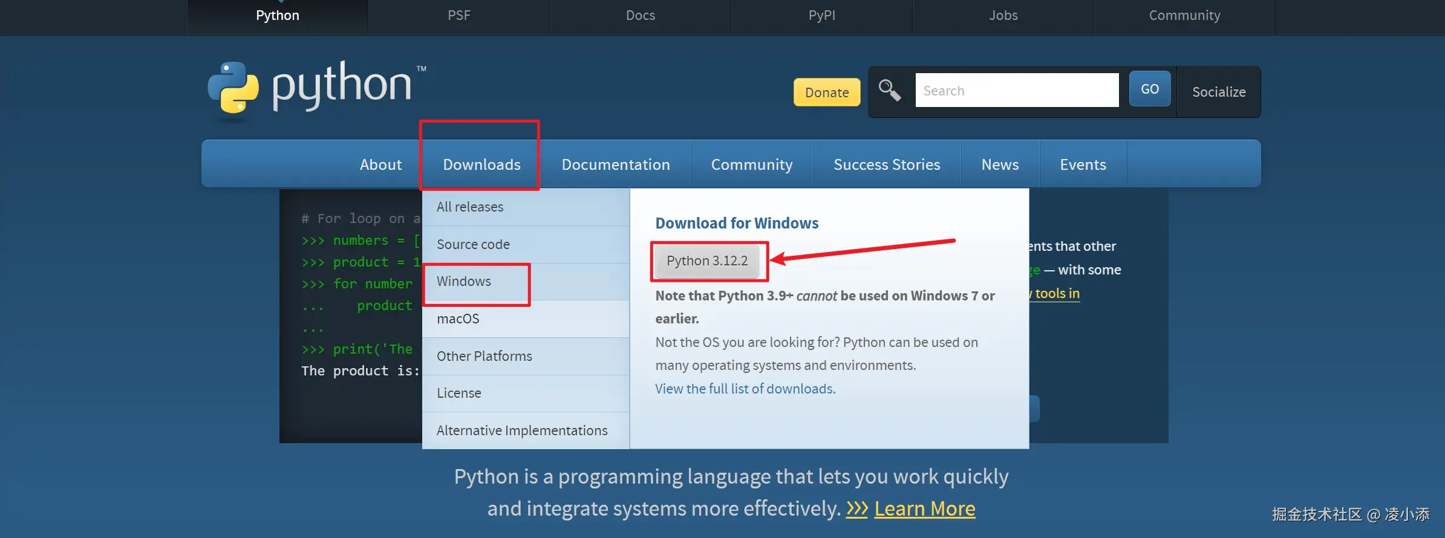This screenshot has width=1445, height=538.
Task: Open the Success Stories navigation item
Action: coord(887,164)
